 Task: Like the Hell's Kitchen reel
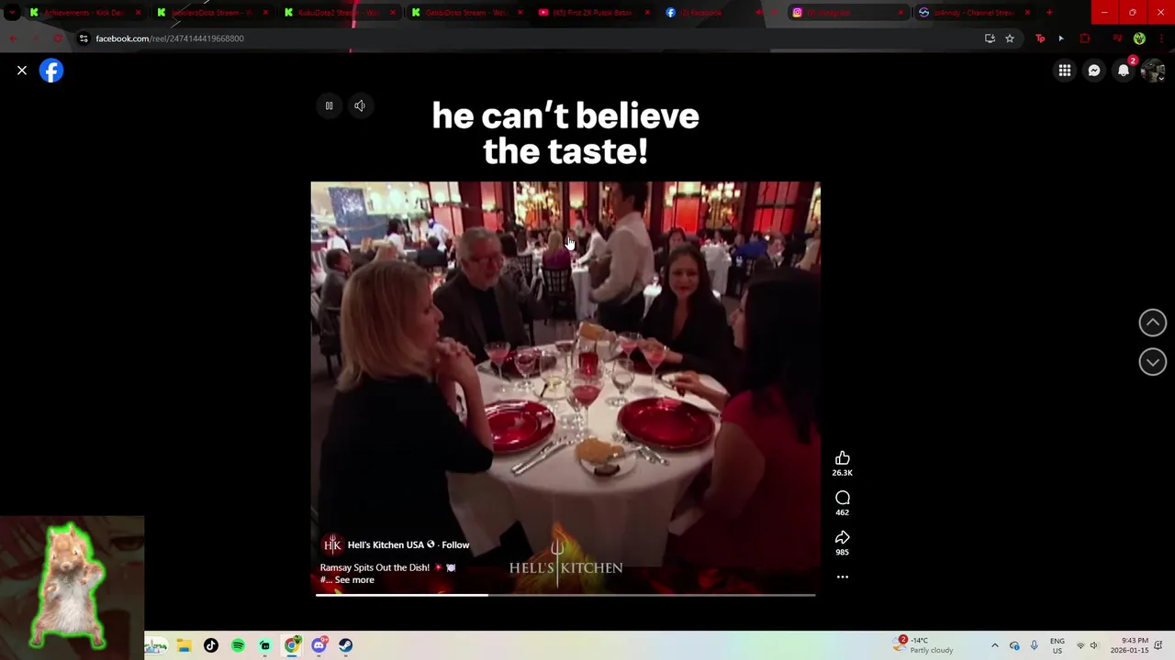[843, 458]
